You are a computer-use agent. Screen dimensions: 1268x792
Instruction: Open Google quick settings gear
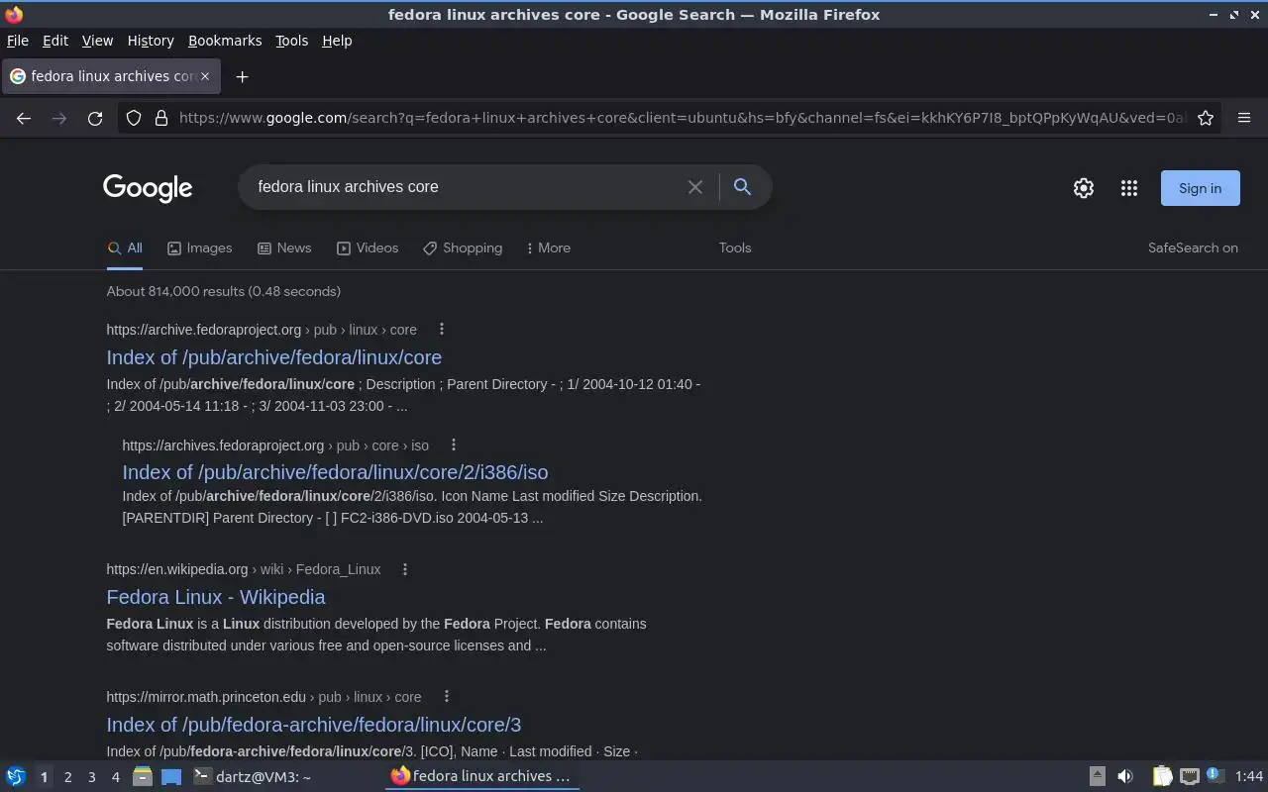(1084, 188)
